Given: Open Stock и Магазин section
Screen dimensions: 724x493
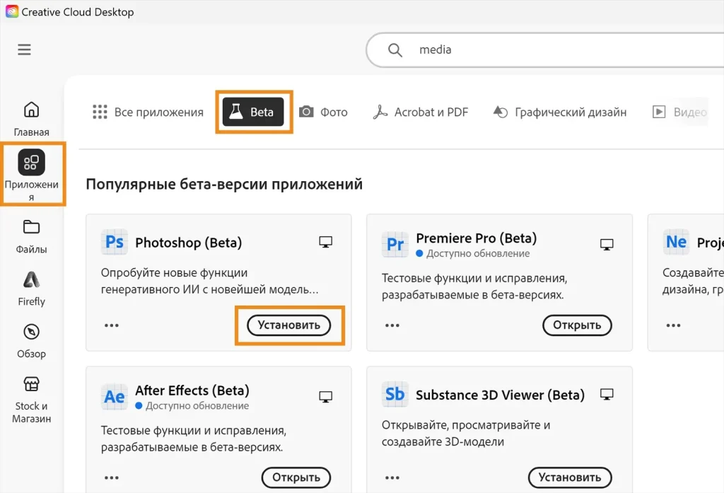Looking at the screenshot, I should [31, 398].
